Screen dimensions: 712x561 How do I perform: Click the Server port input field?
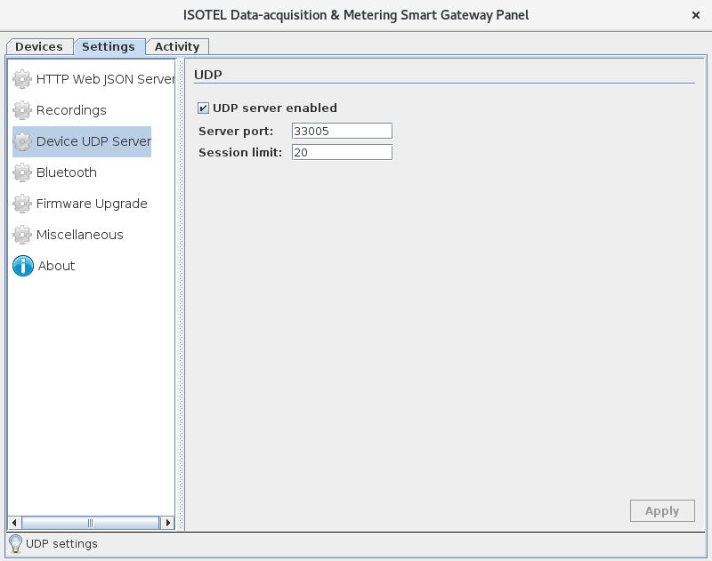coord(342,131)
